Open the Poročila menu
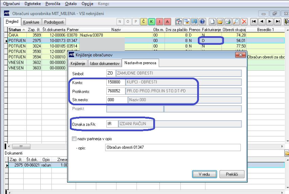The image size is (289, 194). pyautogui.click(x=53, y=3)
